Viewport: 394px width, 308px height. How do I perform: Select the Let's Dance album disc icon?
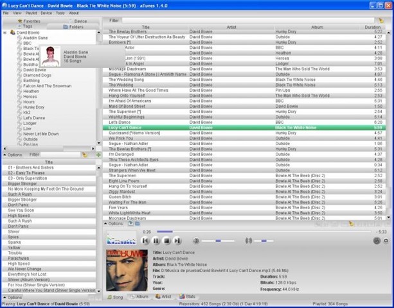tap(19, 118)
